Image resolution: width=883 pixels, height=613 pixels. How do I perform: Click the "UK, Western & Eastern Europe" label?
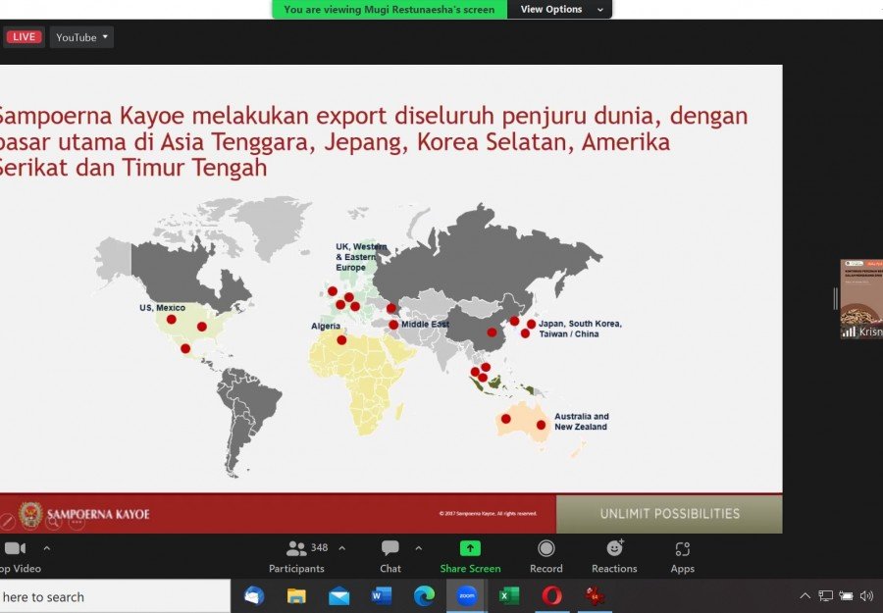(361, 257)
